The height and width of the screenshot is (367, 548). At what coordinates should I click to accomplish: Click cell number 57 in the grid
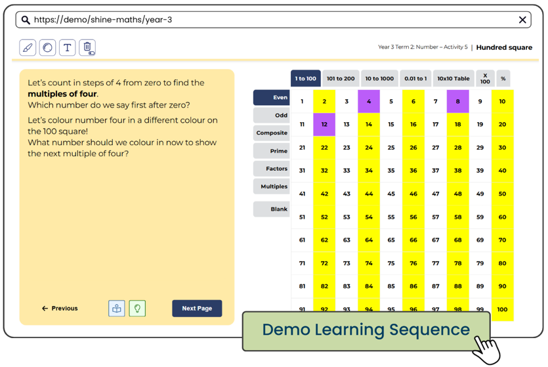(x=436, y=217)
